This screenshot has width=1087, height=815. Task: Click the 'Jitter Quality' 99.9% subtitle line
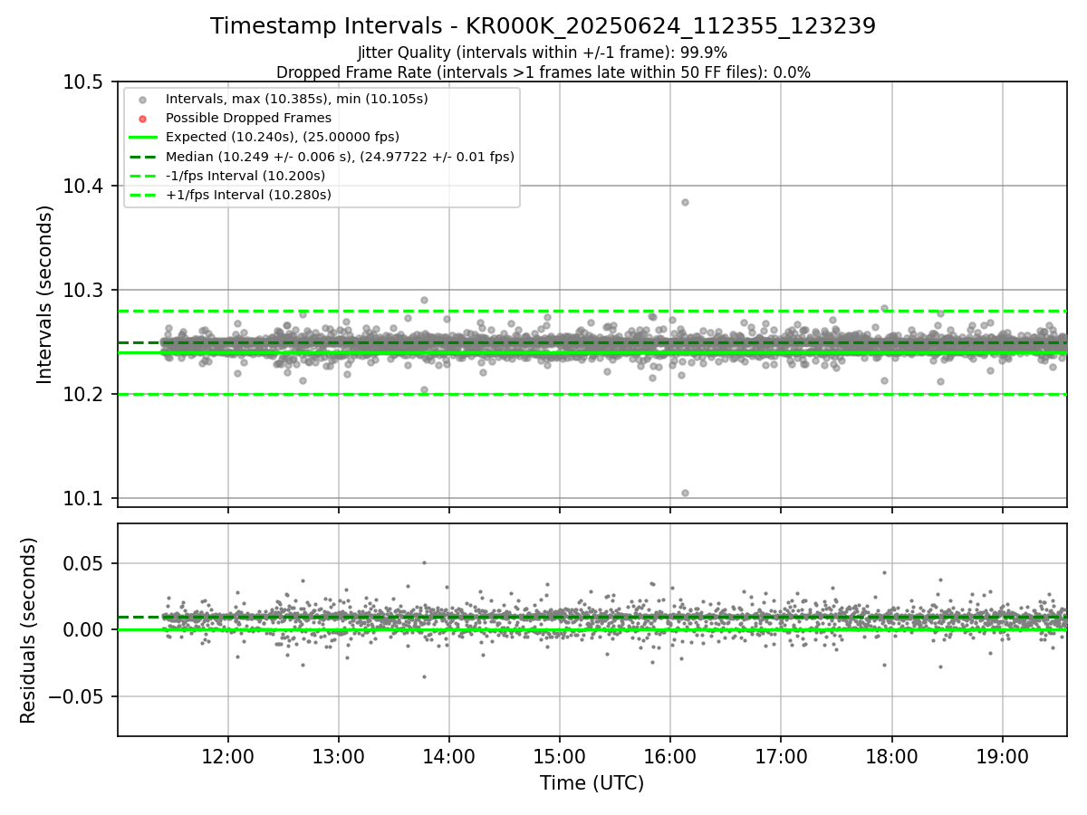pos(543,53)
